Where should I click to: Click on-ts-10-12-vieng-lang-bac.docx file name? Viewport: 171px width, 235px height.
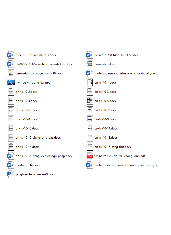(x=38, y=138)
